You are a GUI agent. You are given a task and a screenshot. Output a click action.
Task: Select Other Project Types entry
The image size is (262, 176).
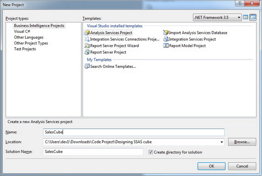pyautogui.click(x=31, y=43)
